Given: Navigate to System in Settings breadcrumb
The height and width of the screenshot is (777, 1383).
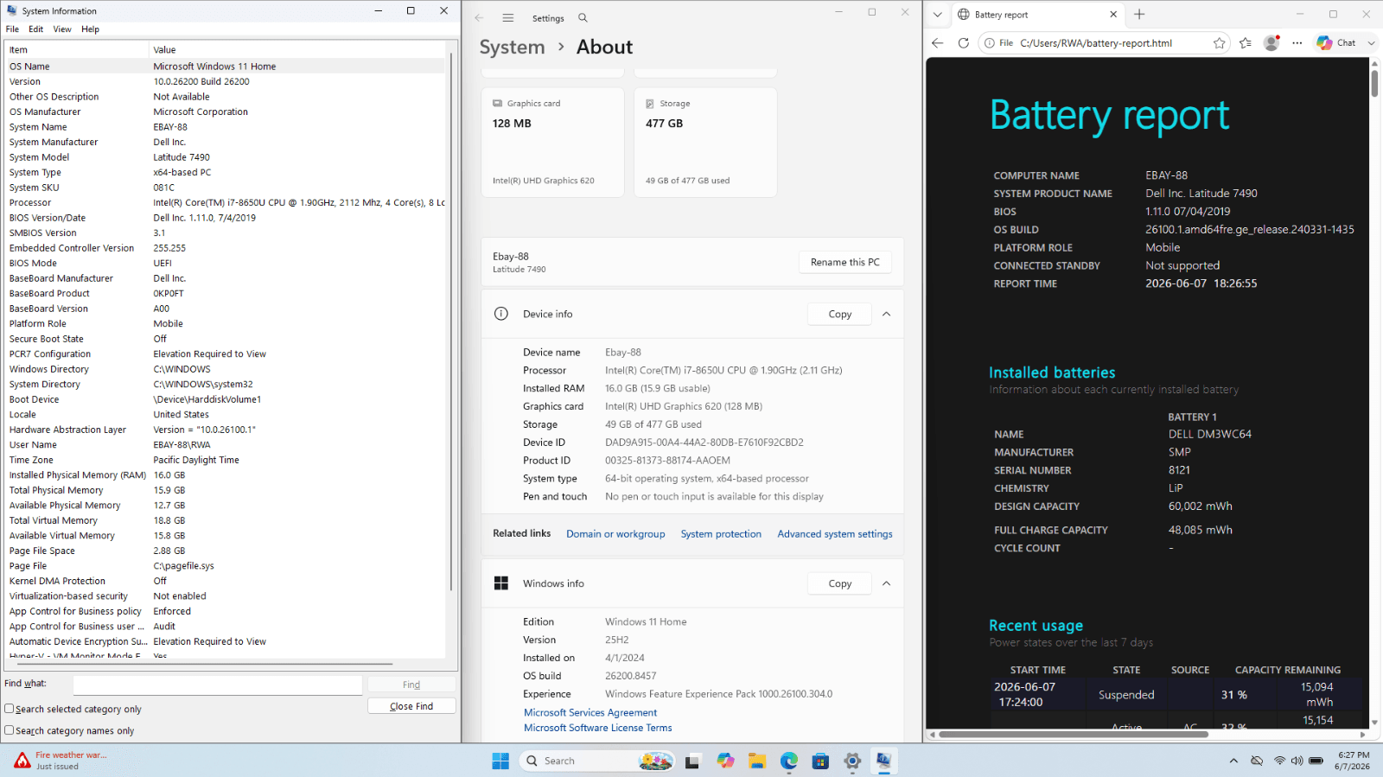Looking at the screenshot, I should pos(513,47).
